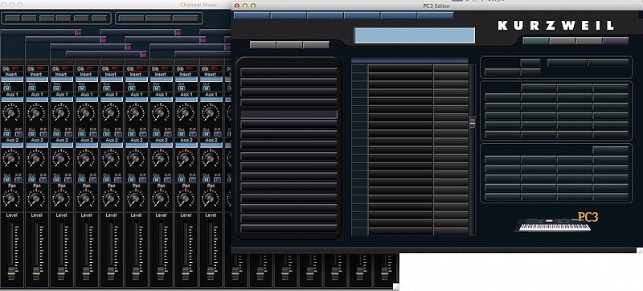Click third gray button above PC3 Editor left list
The image size is (643, 291).
(316, 45)
